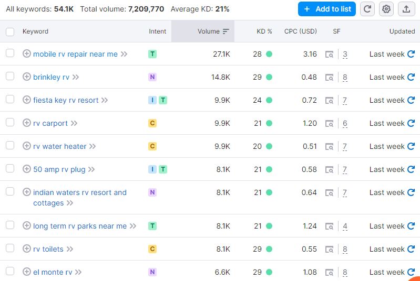
Task: Check the 'brinkley rv' row
Action: (x=10, y=76)
